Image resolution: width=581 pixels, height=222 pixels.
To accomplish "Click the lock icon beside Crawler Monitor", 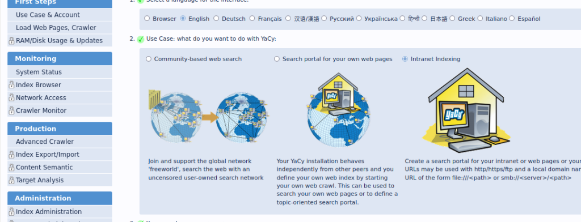I will (11, 110).
